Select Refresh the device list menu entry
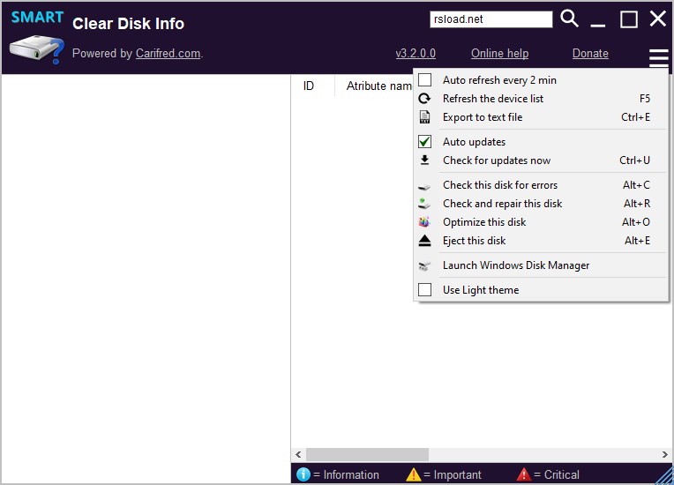Viewport: 674px width, 485px height. (x=541, y=99)
